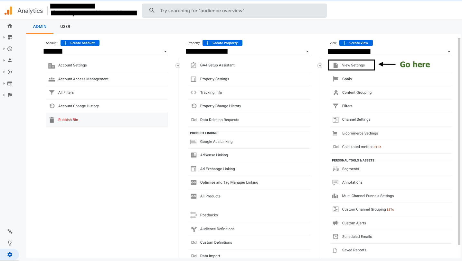Image resolution: width=462 pixels, height=261 pixels.
Task: Open the Acquisition icon in sidebar
Action: coord(10,72)
